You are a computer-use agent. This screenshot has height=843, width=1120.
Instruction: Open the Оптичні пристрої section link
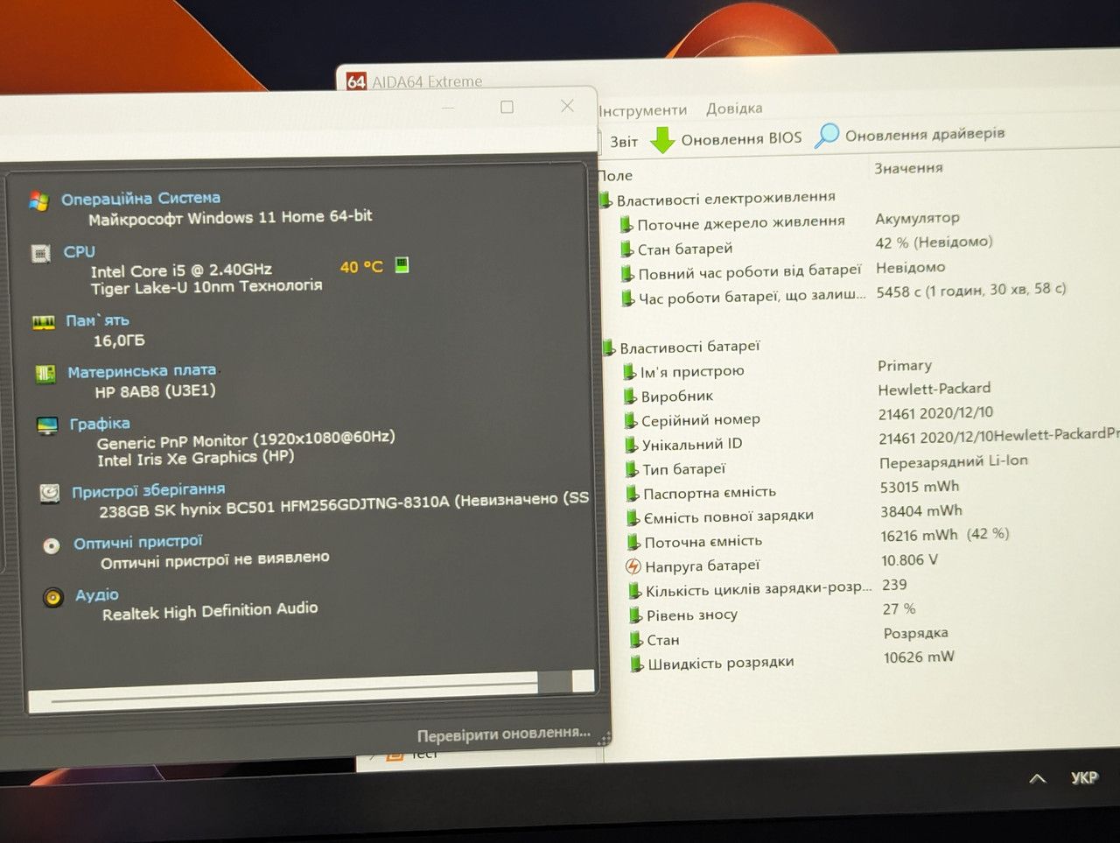pos(138,543)
